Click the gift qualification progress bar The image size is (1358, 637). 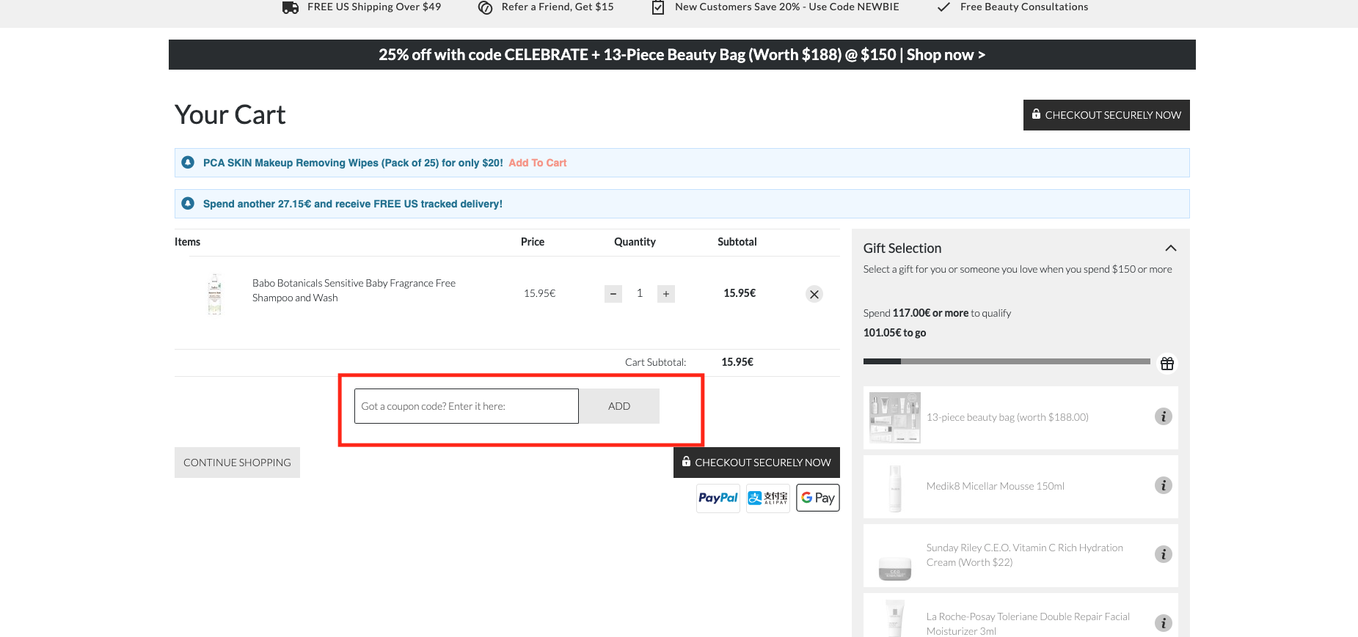1007,361
